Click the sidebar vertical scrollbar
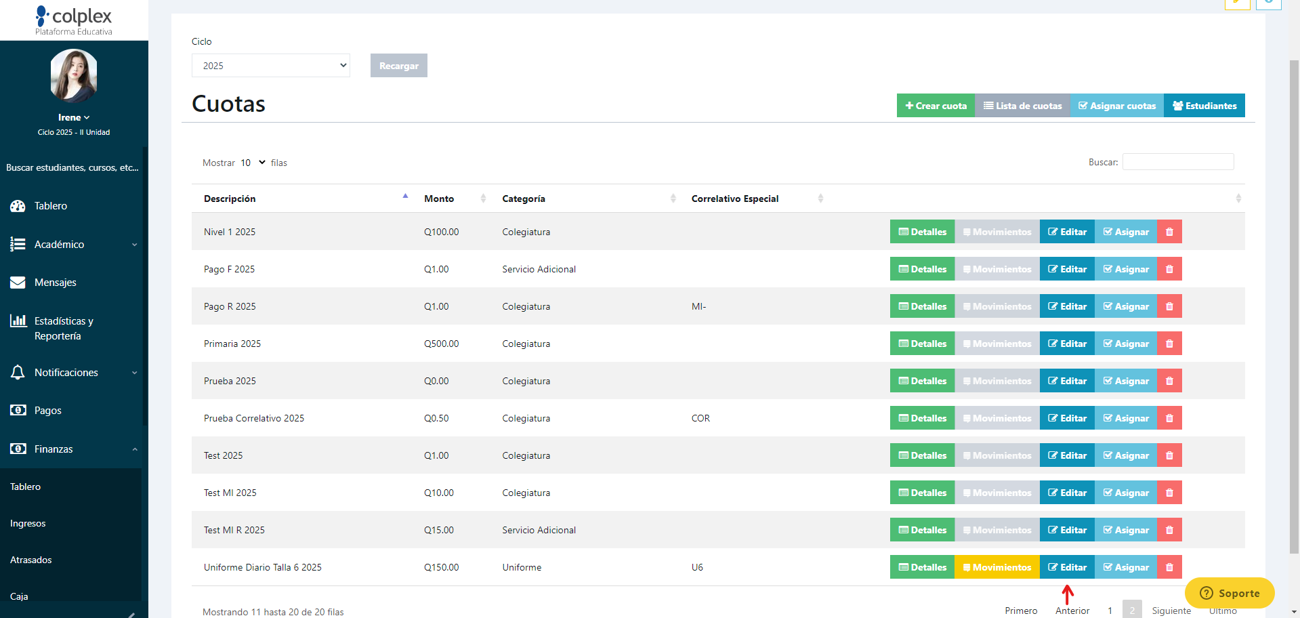1300x618 pixels. (145, 285)
